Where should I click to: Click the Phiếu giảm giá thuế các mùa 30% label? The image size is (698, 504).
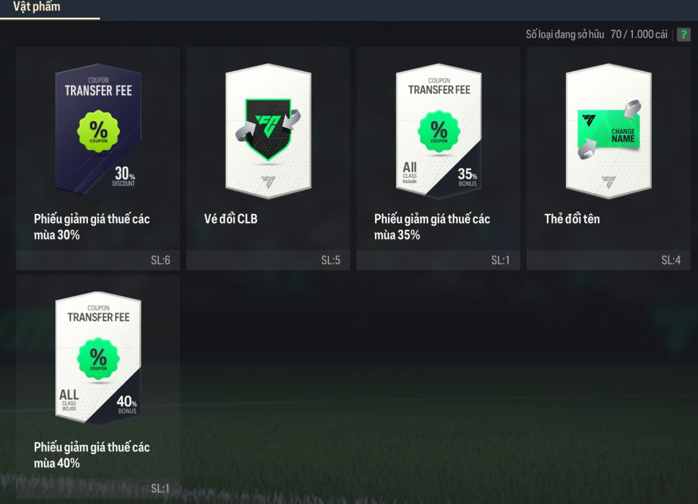pyautogui.click(x=92, y=227)
